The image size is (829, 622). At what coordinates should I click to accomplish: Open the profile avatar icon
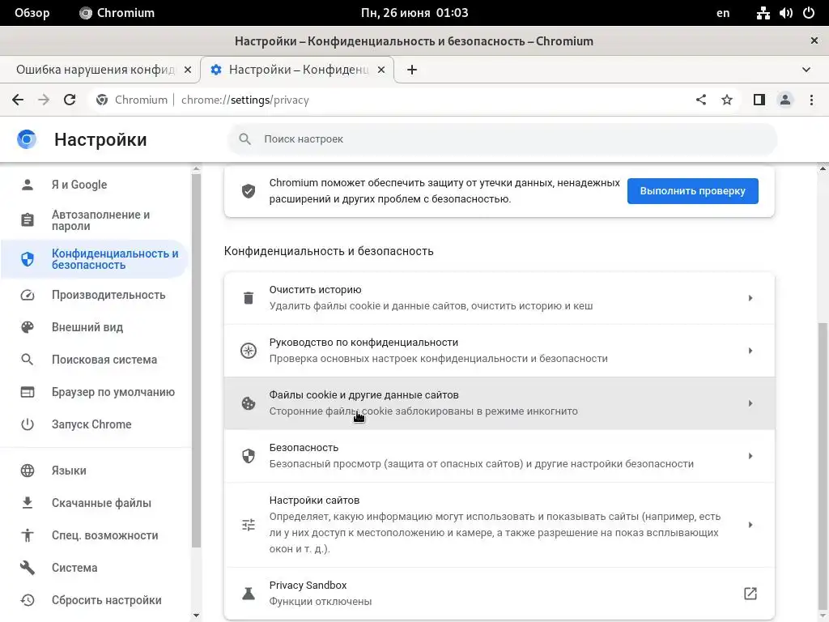pos(785,100)
